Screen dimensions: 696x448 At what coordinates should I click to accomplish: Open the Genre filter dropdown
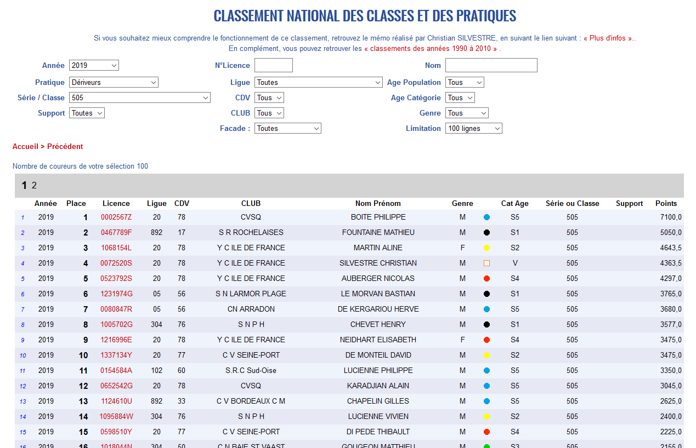[x=466, y=113]
